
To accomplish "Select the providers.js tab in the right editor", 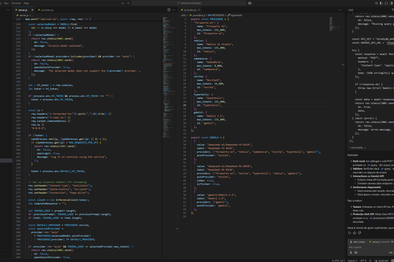I will click(191, 10).
